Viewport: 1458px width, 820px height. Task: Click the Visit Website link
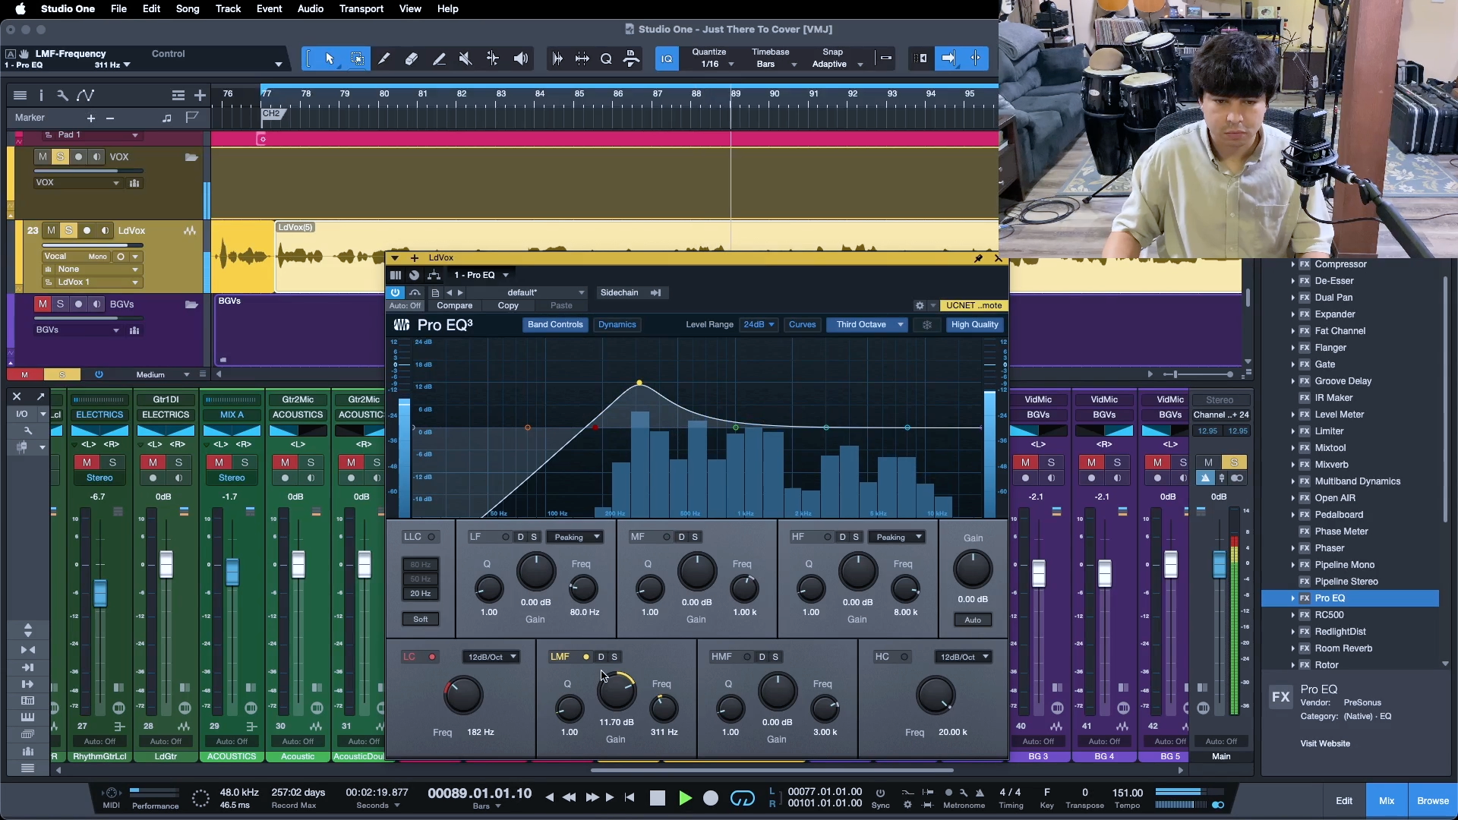tap(1324, 744)
